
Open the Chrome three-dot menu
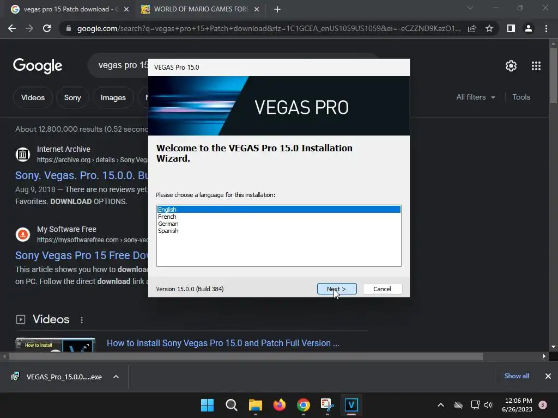[x=546, y=28]
